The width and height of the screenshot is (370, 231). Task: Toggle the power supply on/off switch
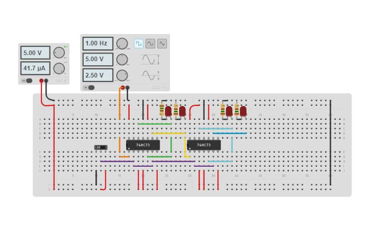click(27, 81)
